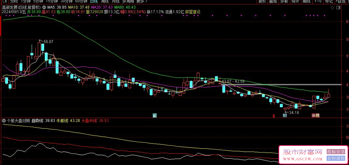Screen dimensions: 349x165
Task: Open F10 company information
Action: [318, 1]
